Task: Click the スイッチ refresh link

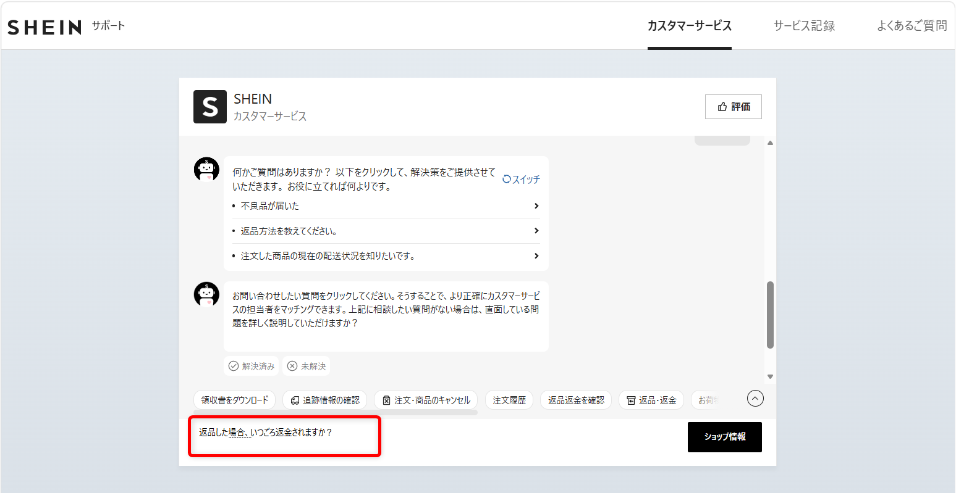Action: tap(521, 179)
